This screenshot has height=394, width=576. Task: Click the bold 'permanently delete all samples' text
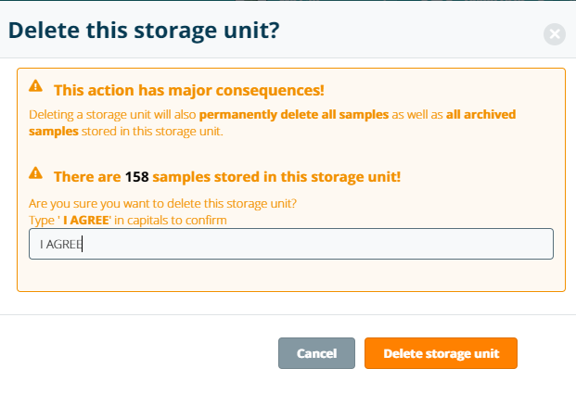(284, 115)
